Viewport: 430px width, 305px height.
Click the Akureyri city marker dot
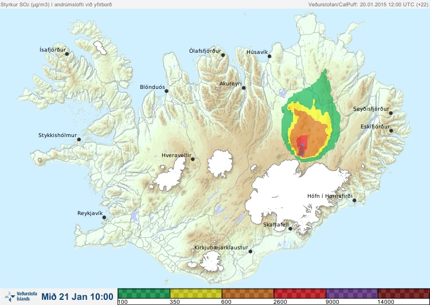(x=244, y=88)
